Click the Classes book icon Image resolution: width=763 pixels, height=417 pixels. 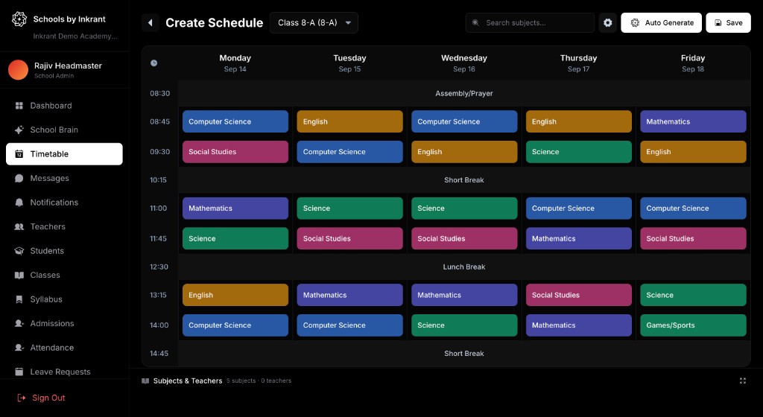click(x=19, y=275)
